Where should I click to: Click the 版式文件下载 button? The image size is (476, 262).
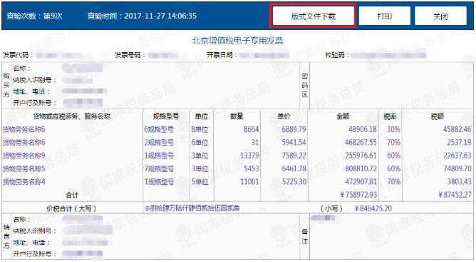313,16
